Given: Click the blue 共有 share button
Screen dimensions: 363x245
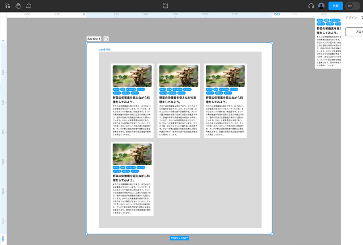Looking at the screenshot, I should (x=335, y=6).
